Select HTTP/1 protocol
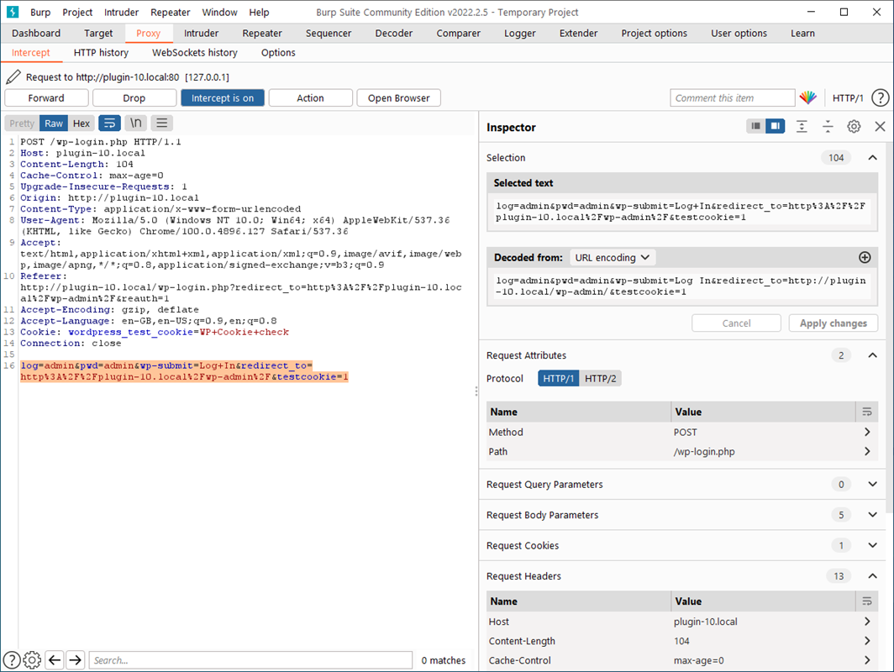The height and width of the screenshot is (672, 894). pyautogui.click(x=558, y=379)
